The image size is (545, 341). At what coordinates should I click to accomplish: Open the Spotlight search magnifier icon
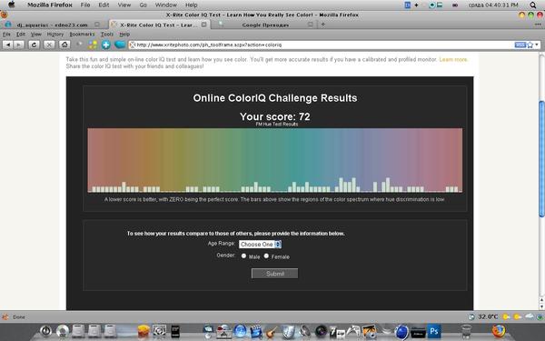coord(533,5)
